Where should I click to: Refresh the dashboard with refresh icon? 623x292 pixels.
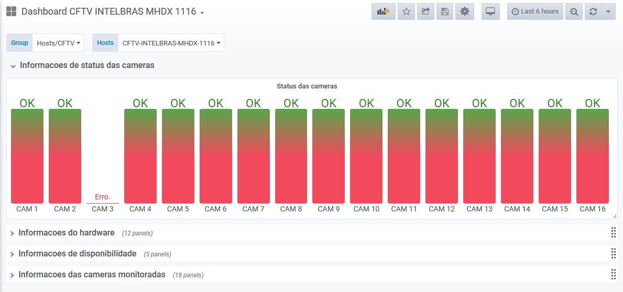click(593, 12)
